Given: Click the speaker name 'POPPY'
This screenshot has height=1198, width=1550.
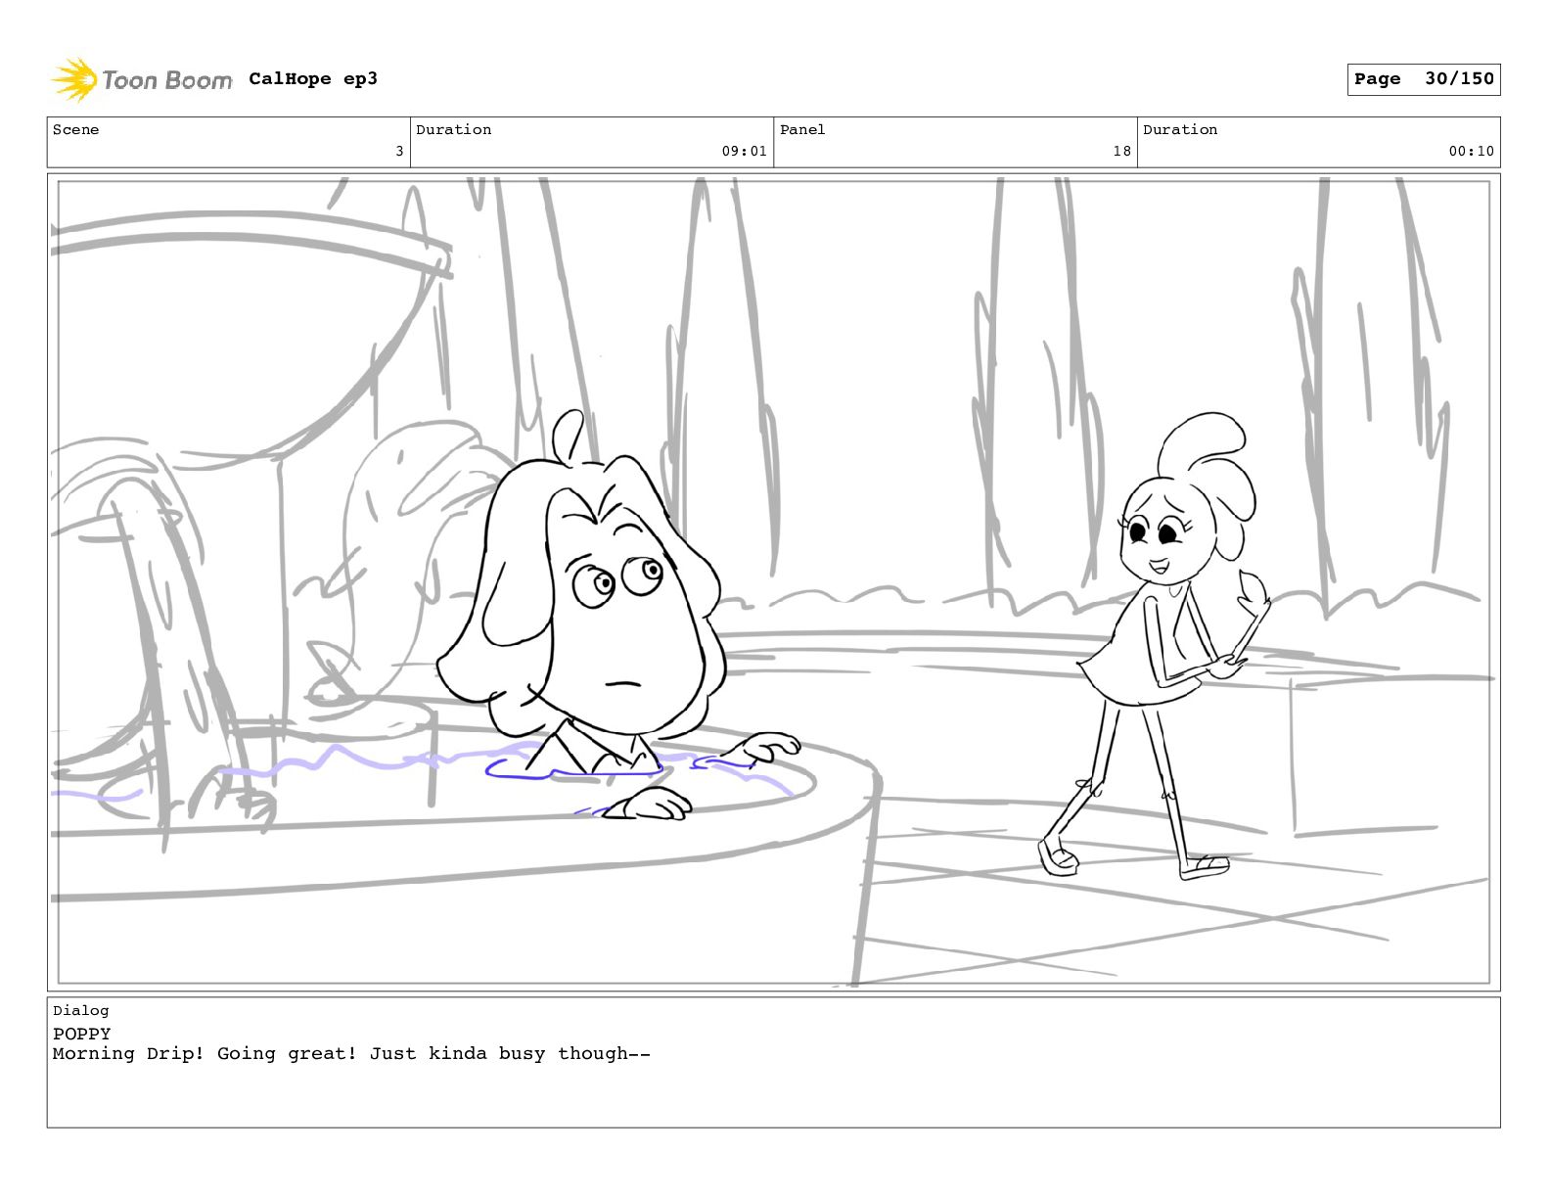Looking at the screenshot, I should coord(82,1034).
